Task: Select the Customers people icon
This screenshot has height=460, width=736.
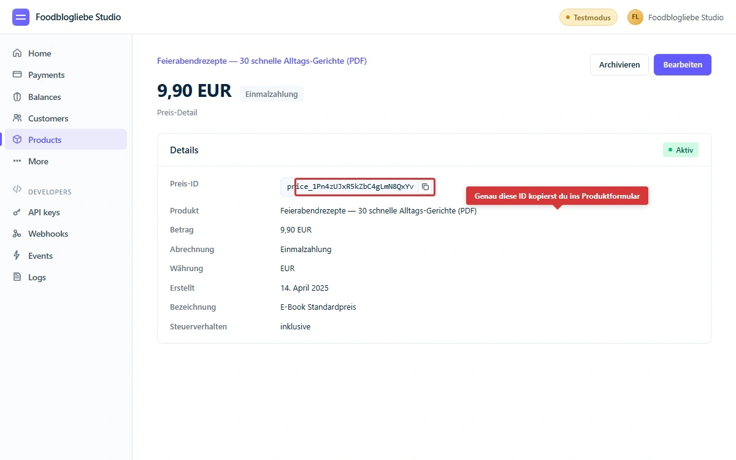Action: click(18, 118)
